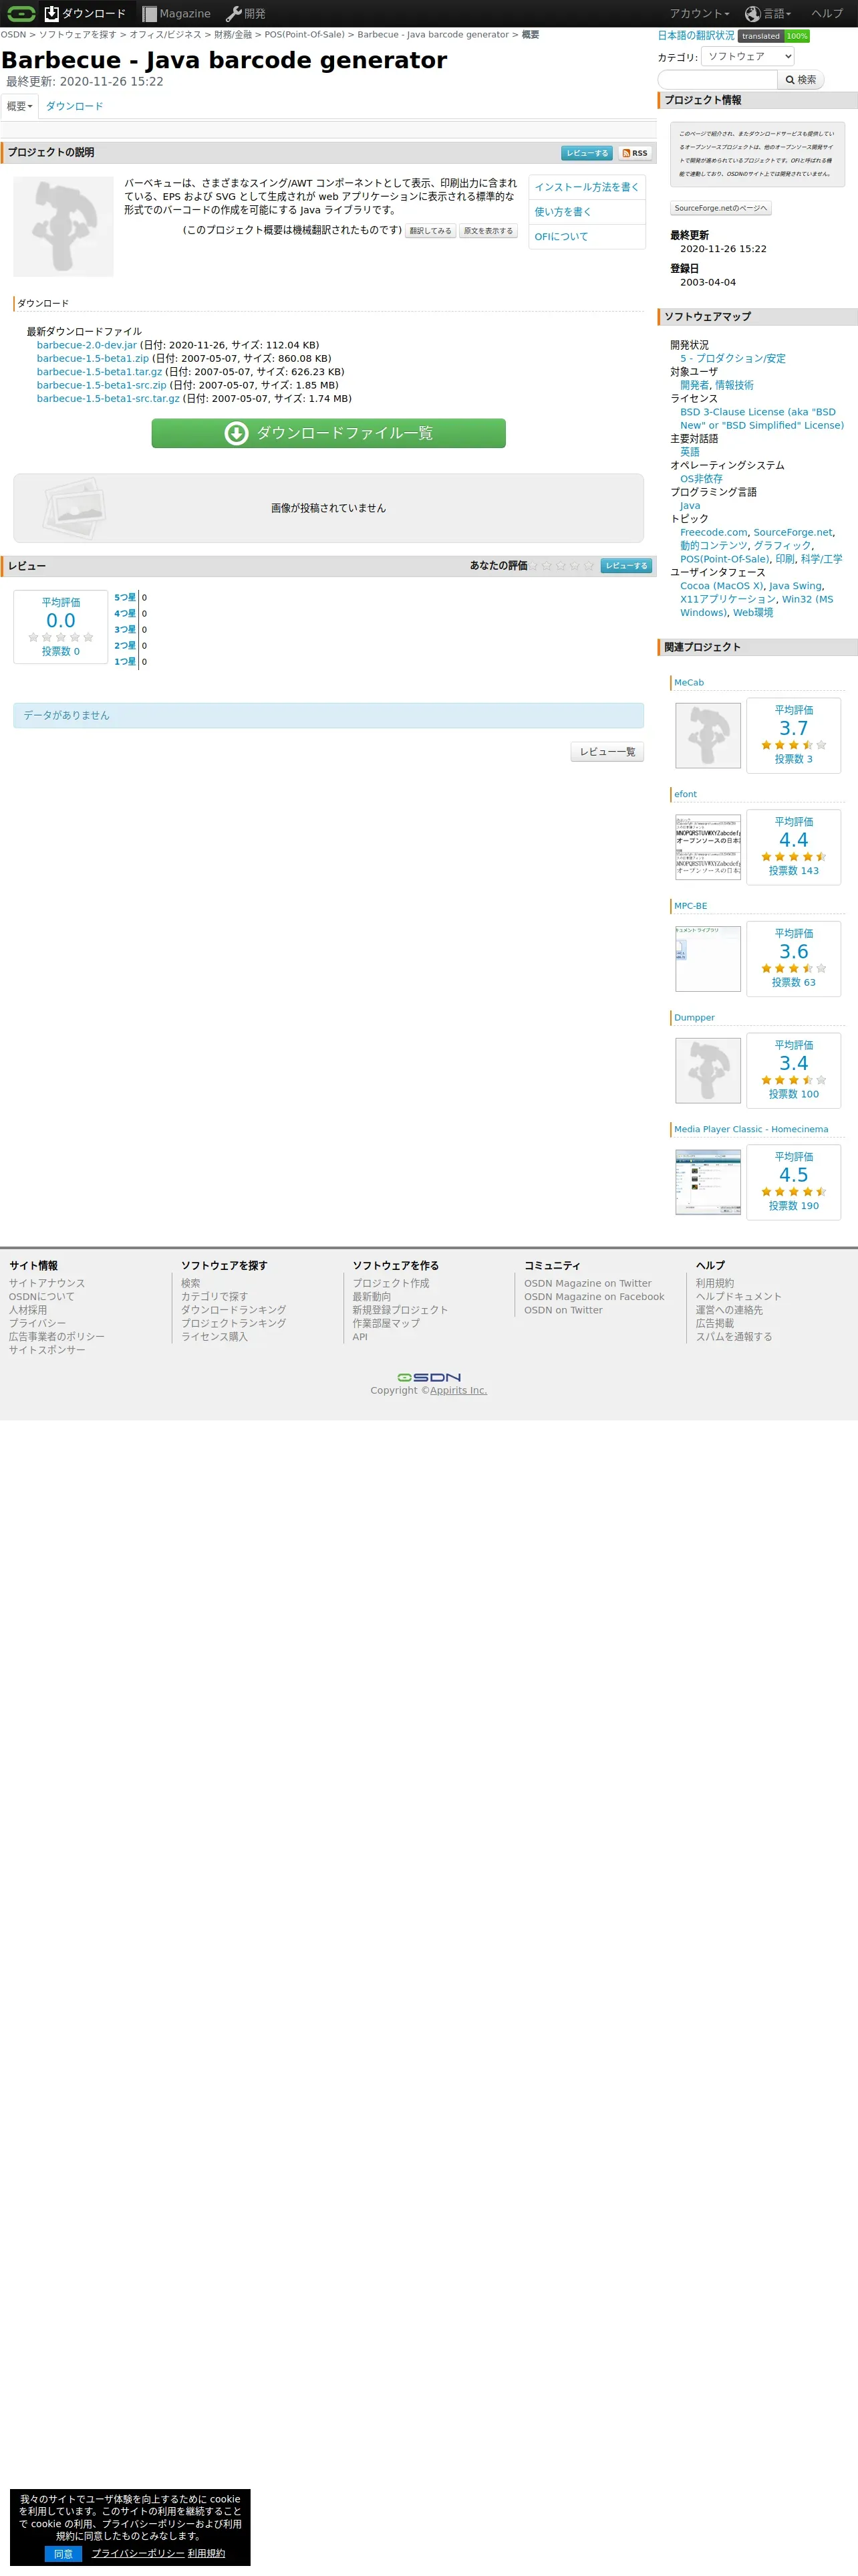Click the OSDN logo in the footer
Viewport: 858px width, 2576px height.
coord(428,1377)
